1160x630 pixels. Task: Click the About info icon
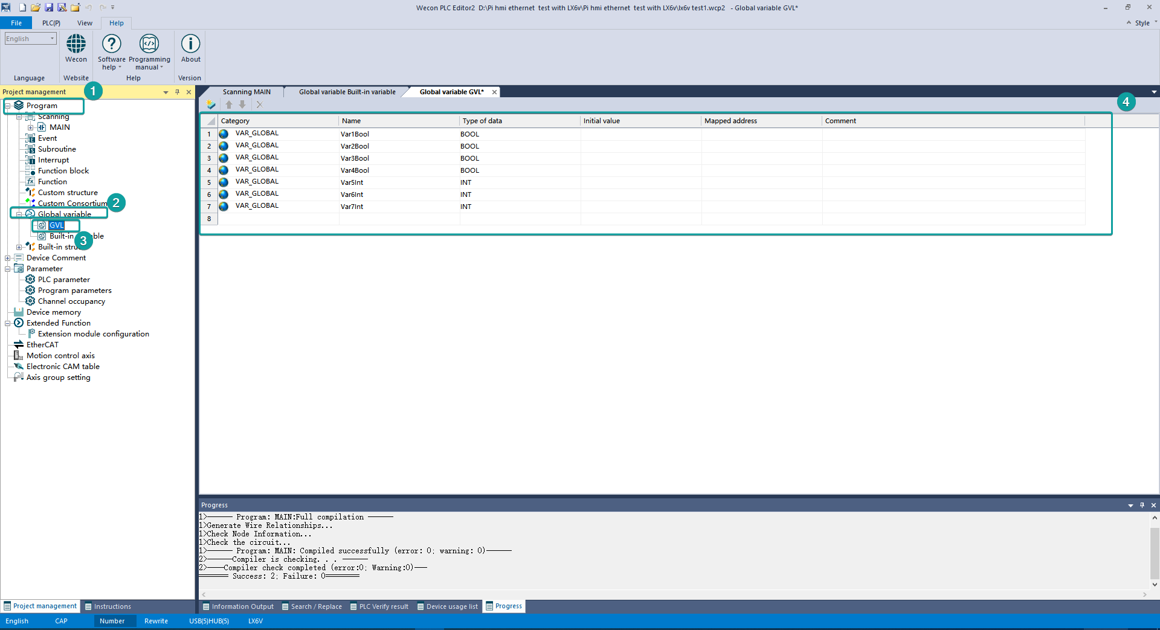point(191,43)
